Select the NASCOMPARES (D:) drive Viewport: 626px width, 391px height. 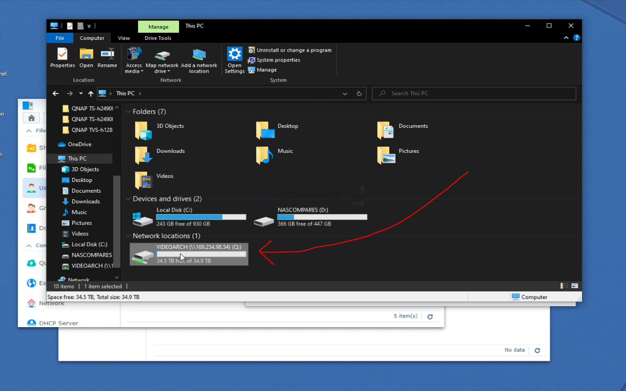310,217
